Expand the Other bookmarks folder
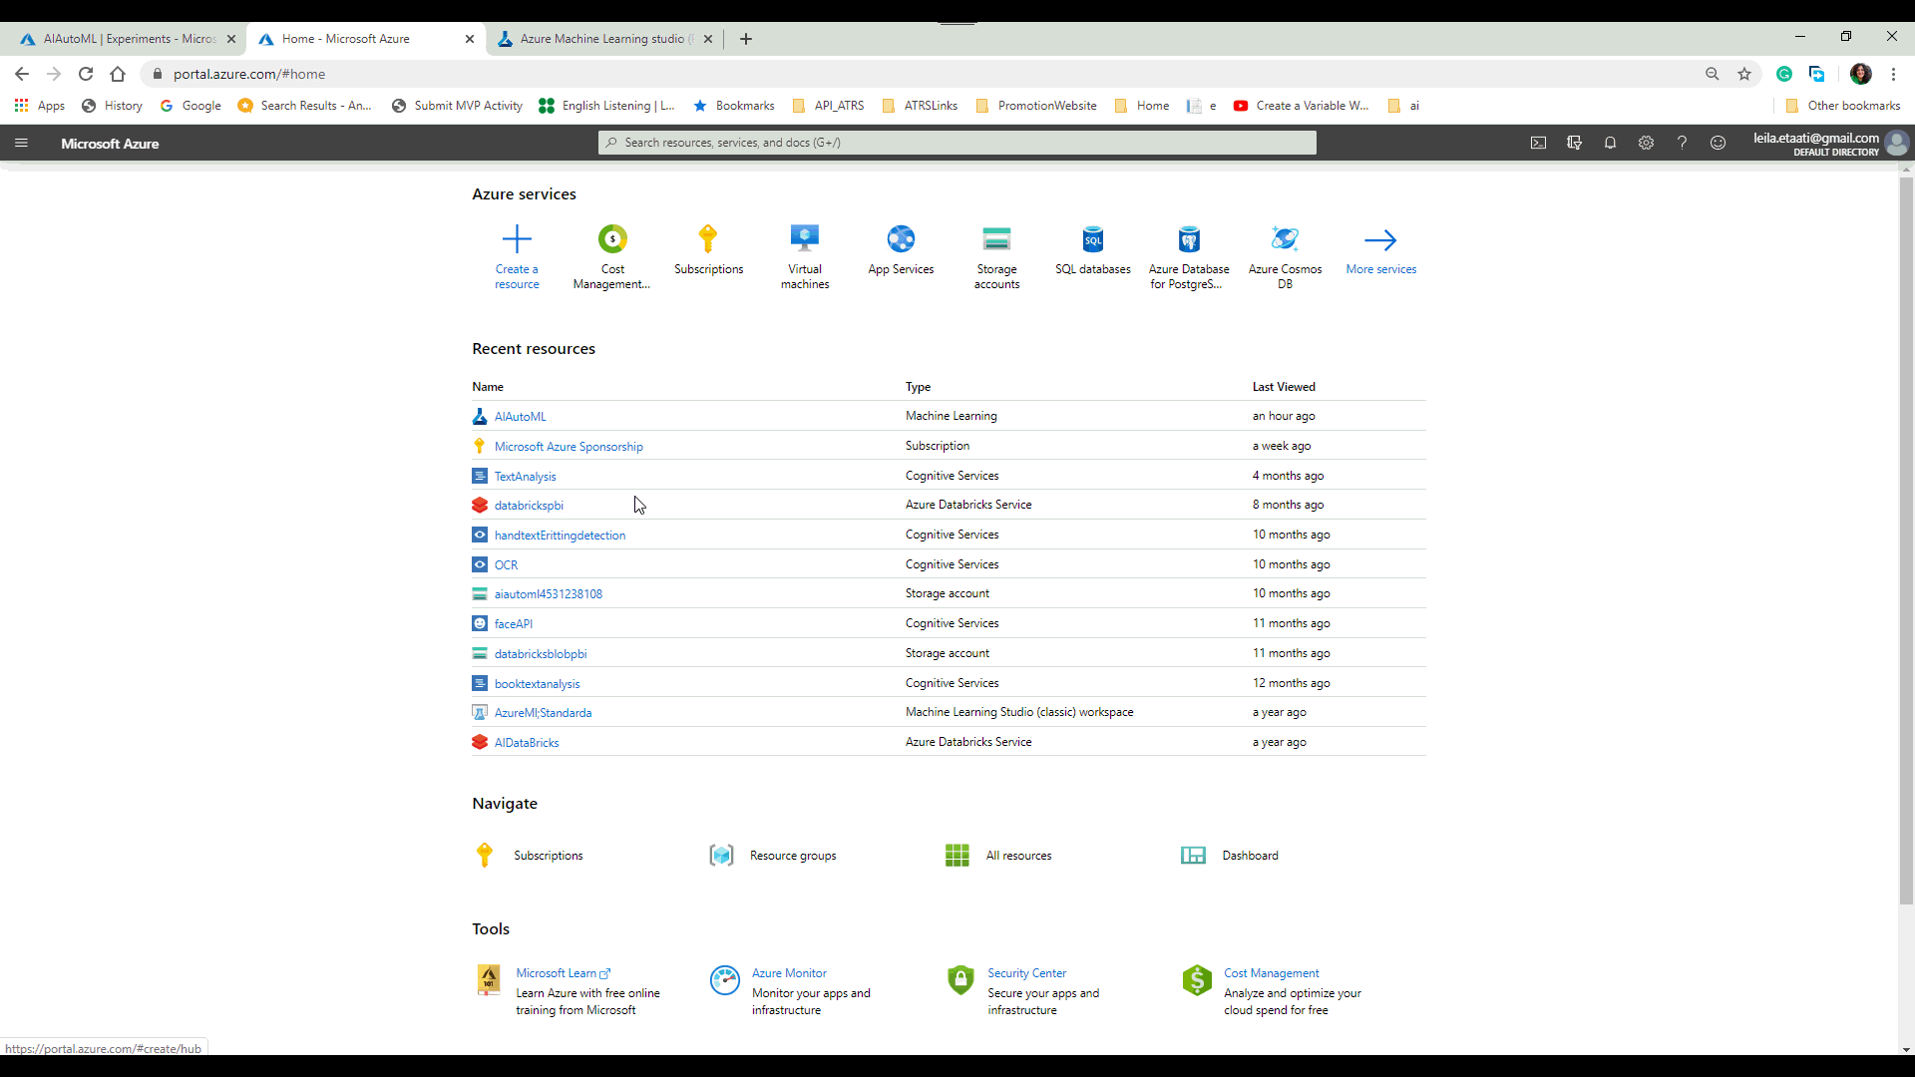The height and width of the screenshot is (1077, 1915). (1844, 105)
